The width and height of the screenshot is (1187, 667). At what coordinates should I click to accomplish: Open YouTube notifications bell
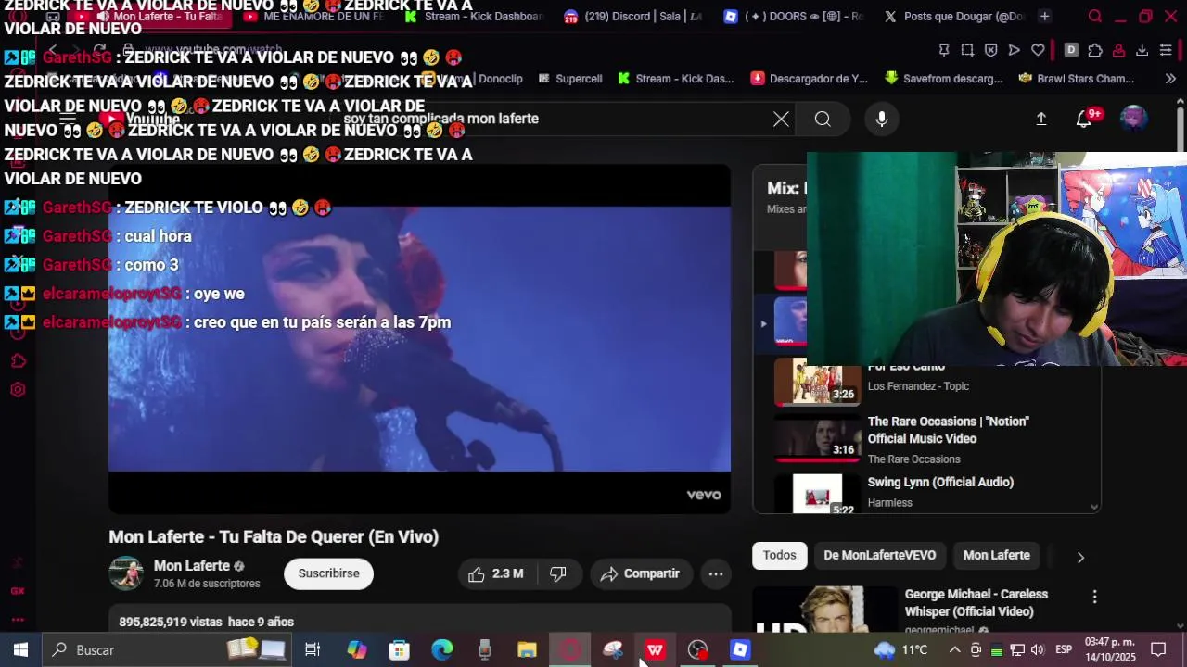coord(1084,119)
